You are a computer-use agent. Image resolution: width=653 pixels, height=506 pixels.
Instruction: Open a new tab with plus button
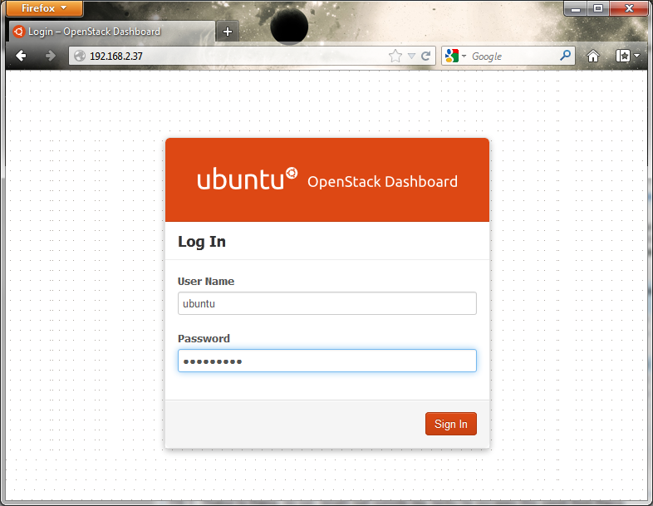tap(228, 32)
